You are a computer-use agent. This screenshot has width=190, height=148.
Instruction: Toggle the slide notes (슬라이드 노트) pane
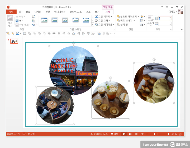[99, 134]
